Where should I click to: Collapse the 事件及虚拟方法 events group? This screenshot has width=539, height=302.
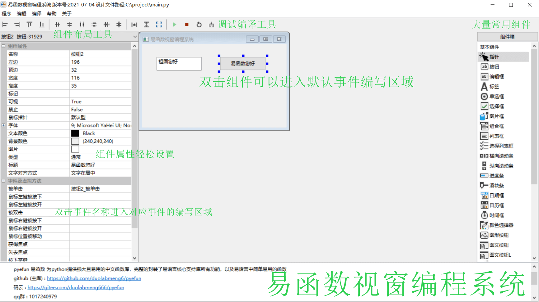click(x=3, y=181)
